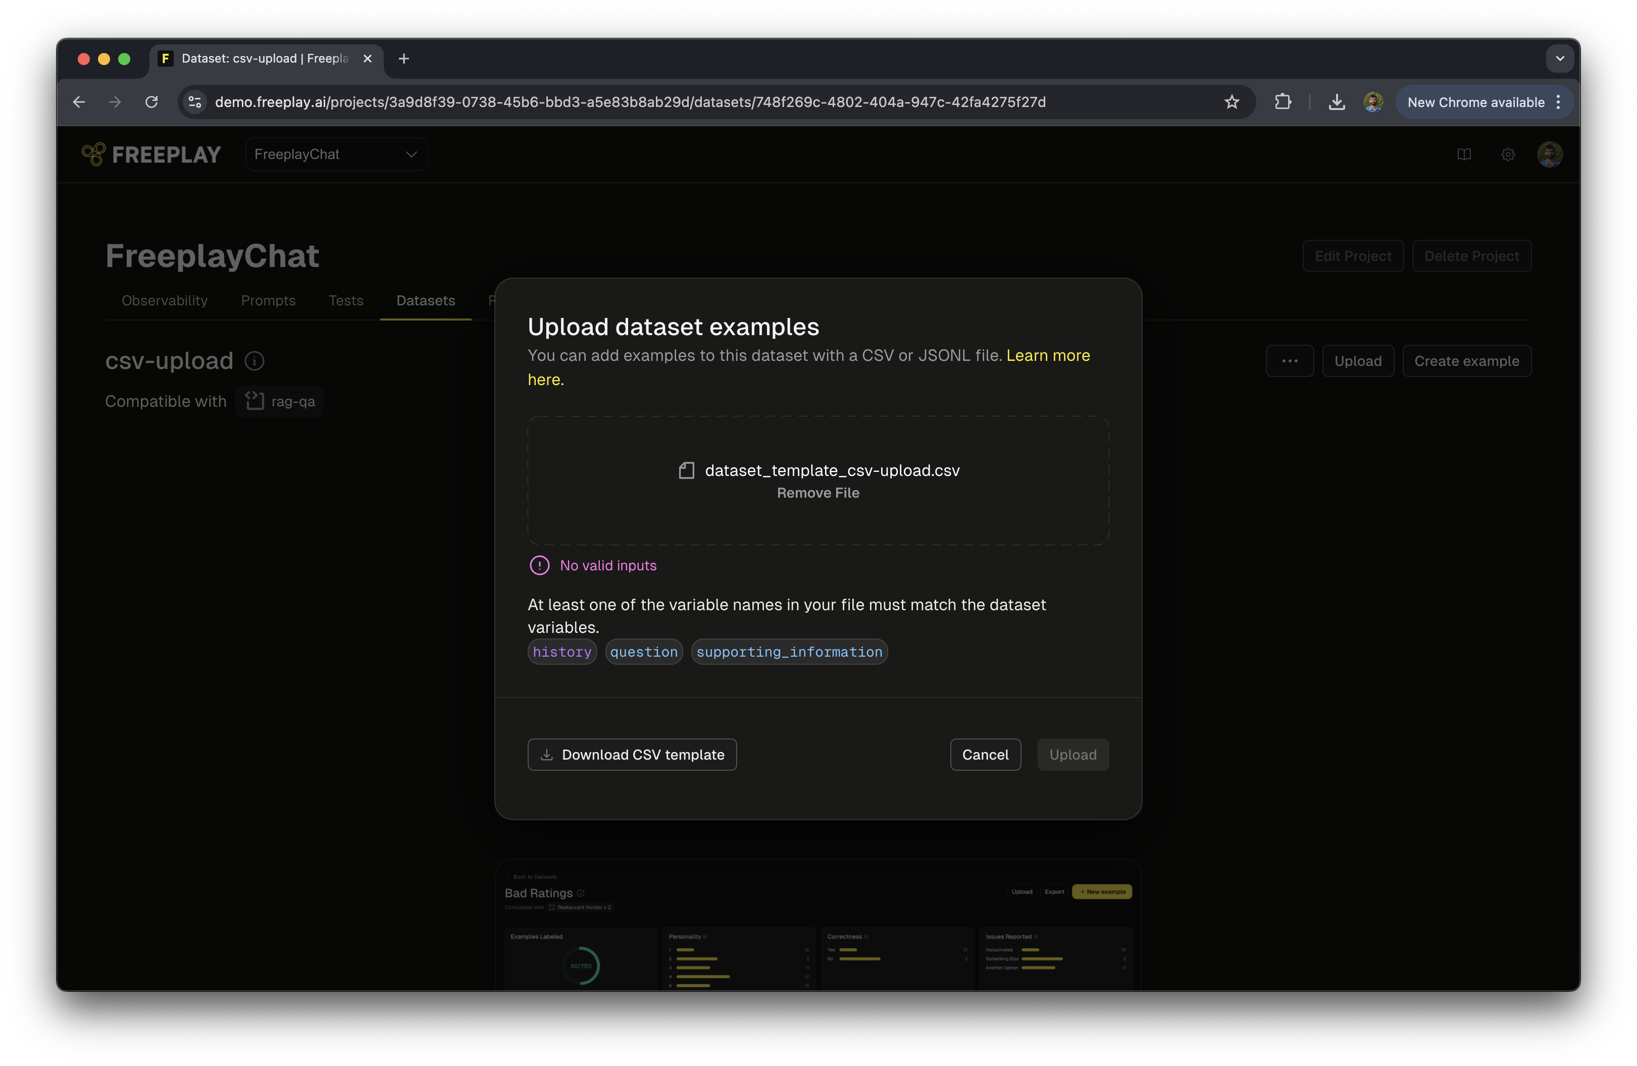Bookmark page with star icon
Image resolution: width=1637 pixels, height=1066 pixels.
[1231, 102]
